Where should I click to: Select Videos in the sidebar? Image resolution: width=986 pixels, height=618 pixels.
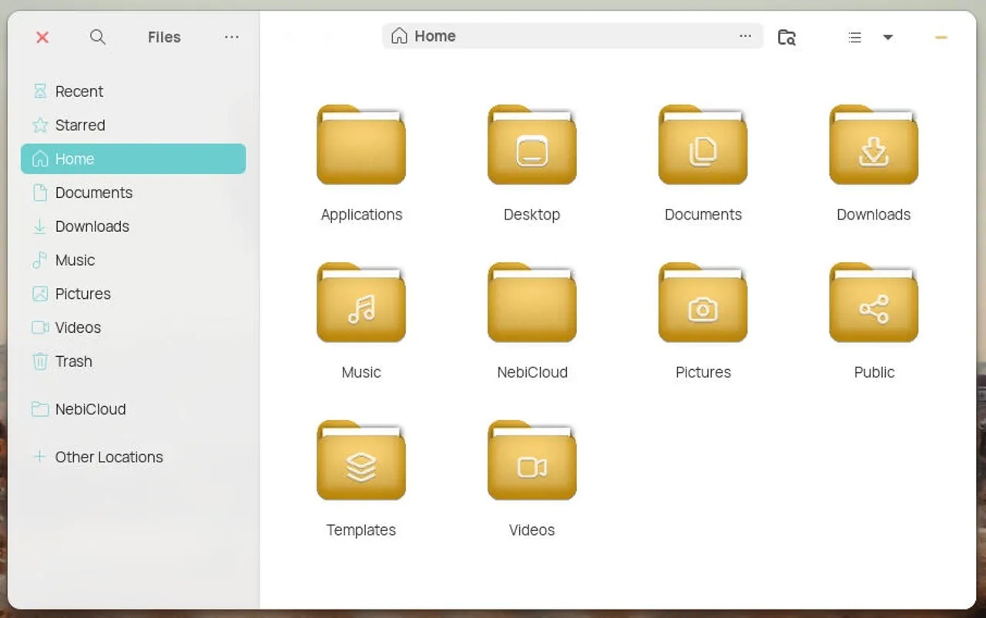[x=78, y=327]
